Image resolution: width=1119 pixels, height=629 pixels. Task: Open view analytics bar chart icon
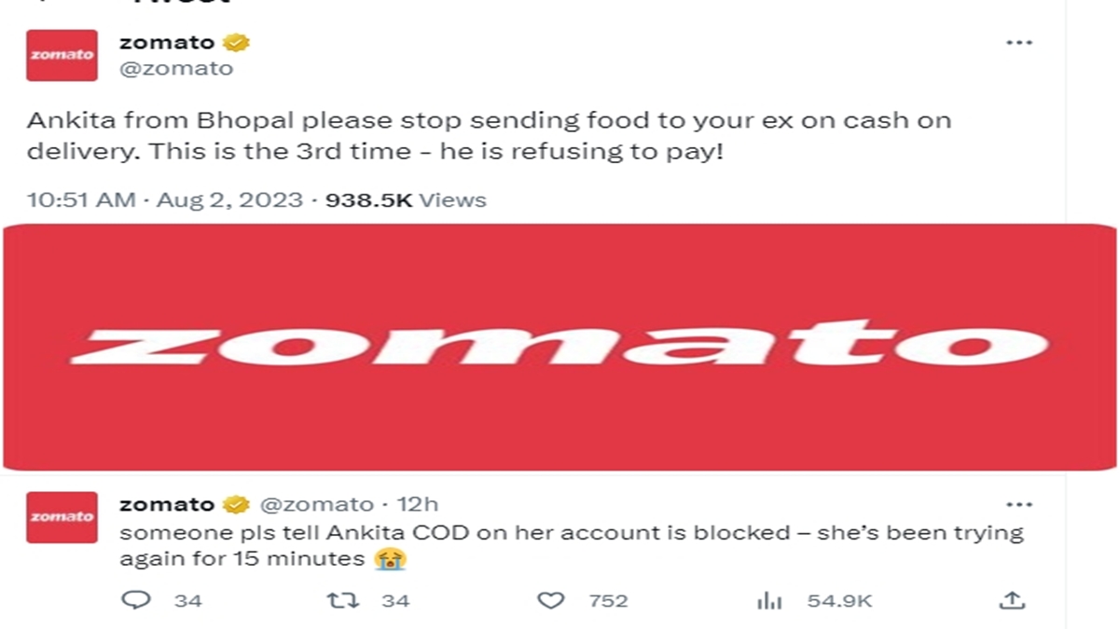click(768, 601)
